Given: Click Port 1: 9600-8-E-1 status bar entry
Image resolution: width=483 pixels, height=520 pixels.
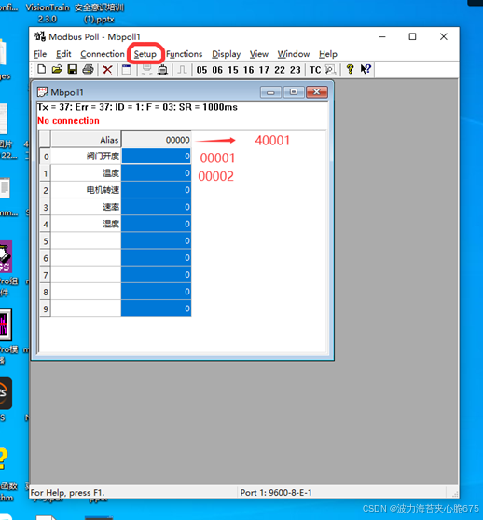Looking at the screenshot, I should [x=276, y=492].
